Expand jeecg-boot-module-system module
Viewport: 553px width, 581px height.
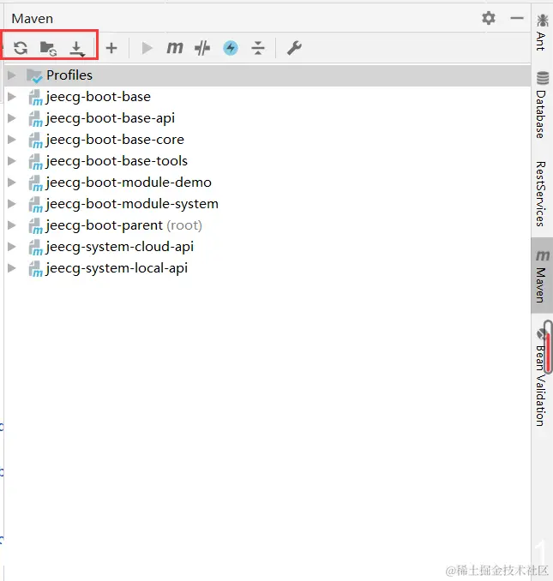coord(12,204)
